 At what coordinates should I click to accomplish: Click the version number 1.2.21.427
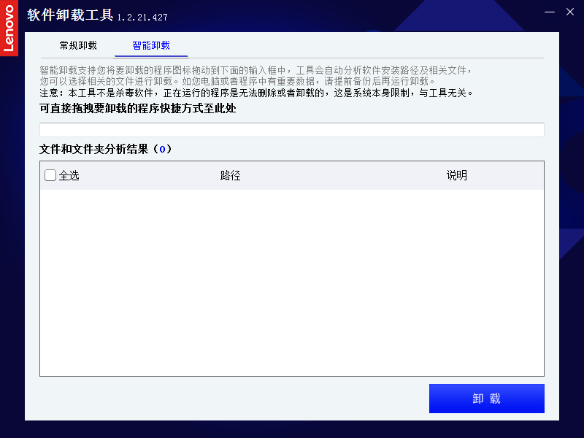click(142, 17)
